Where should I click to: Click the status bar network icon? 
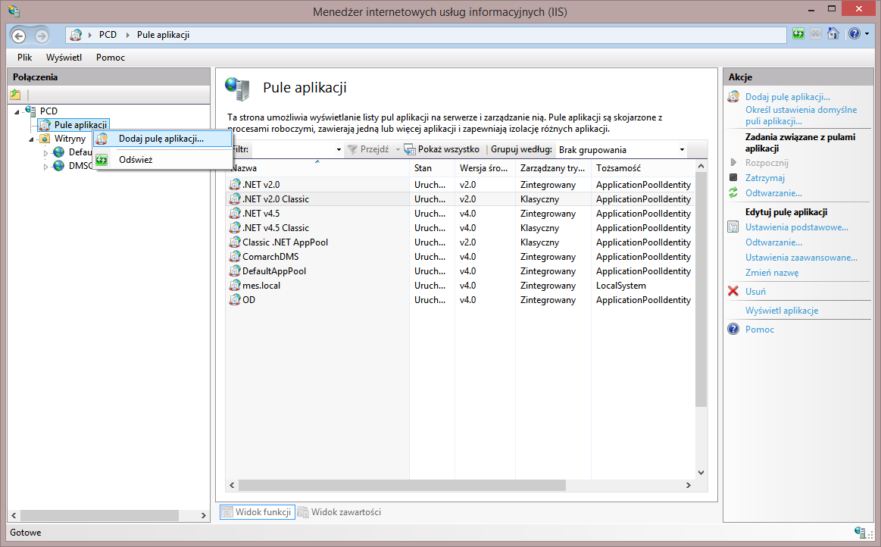[860, 532]
